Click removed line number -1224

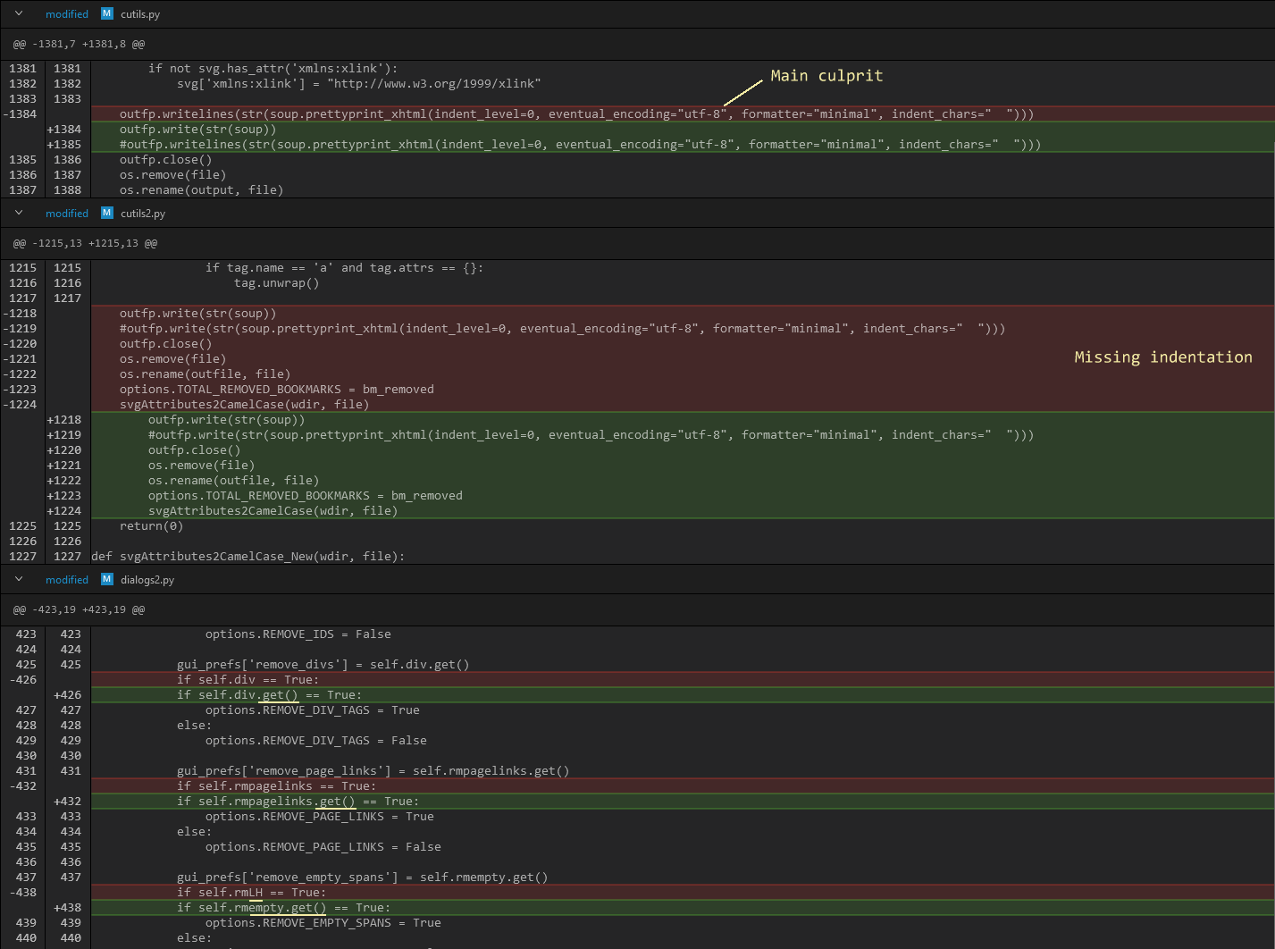click(21, 405)
